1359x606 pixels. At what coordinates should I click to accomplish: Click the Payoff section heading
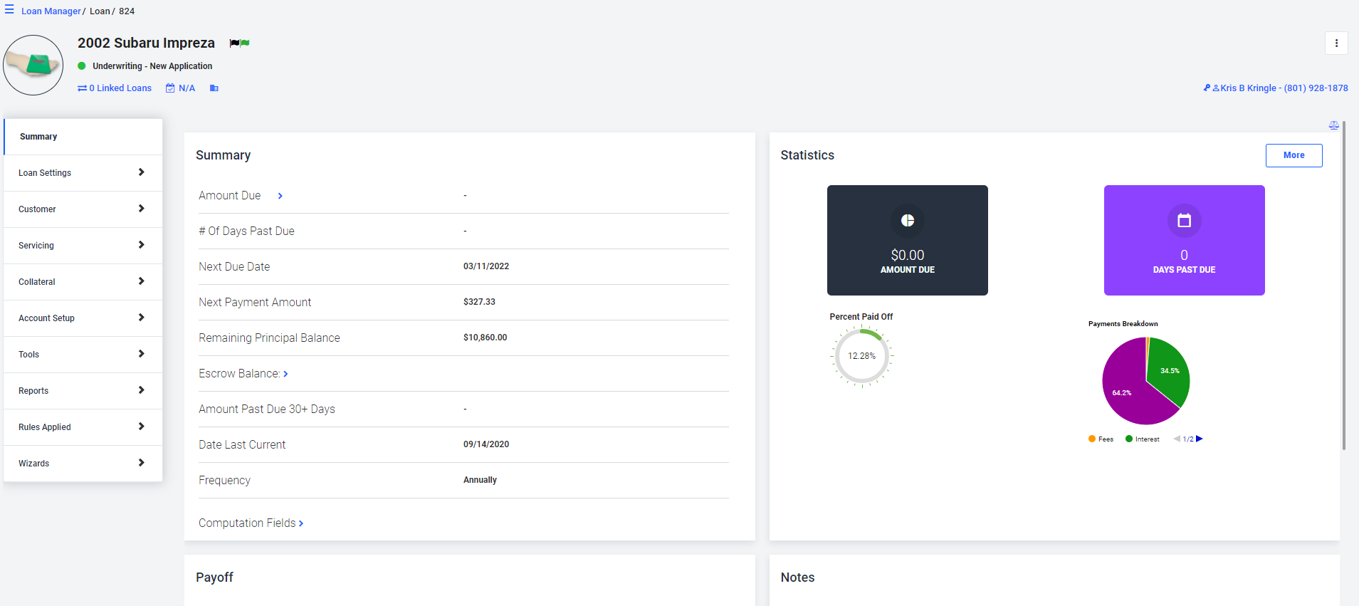tap(214, 578)
